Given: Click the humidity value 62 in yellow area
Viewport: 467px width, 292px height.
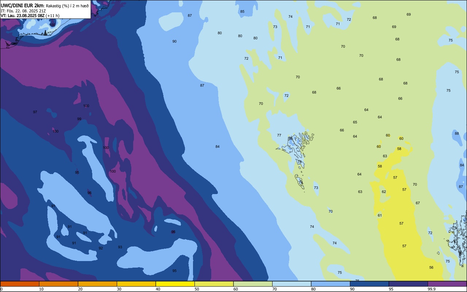Looking at the screenshot, I should [x=384, y=192].
